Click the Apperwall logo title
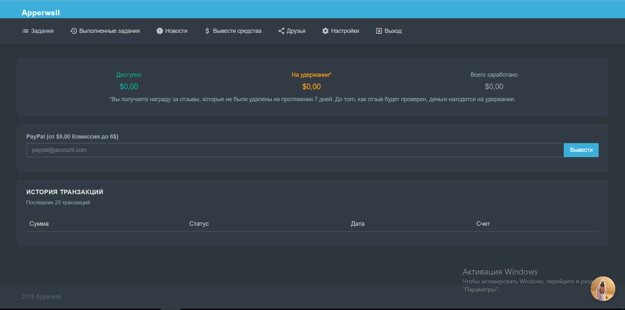 41,13
